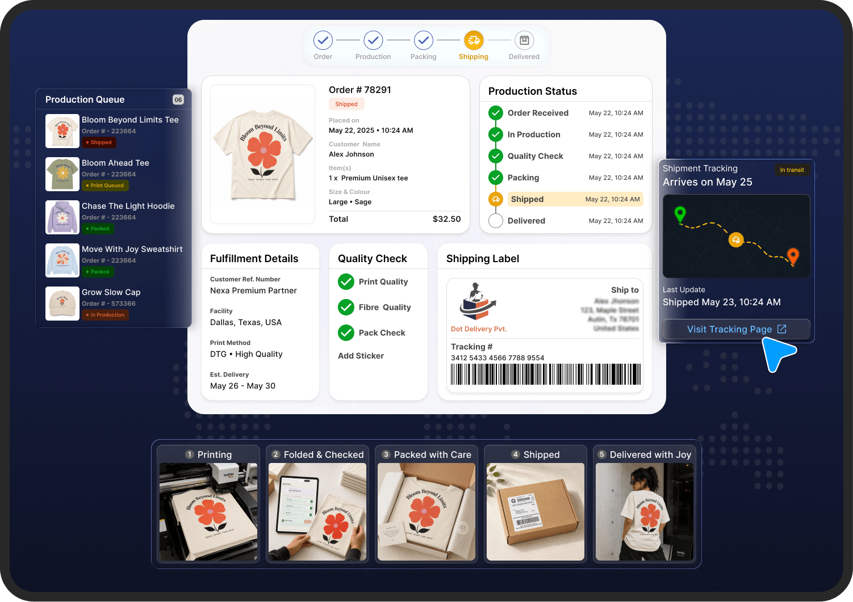Click the green check beside Packing status row
853x602 pixels.
tap(496, 178)
